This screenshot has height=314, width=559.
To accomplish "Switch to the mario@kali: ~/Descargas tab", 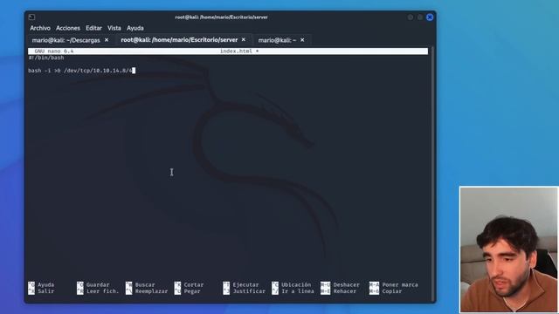I will tap(66, 40).
